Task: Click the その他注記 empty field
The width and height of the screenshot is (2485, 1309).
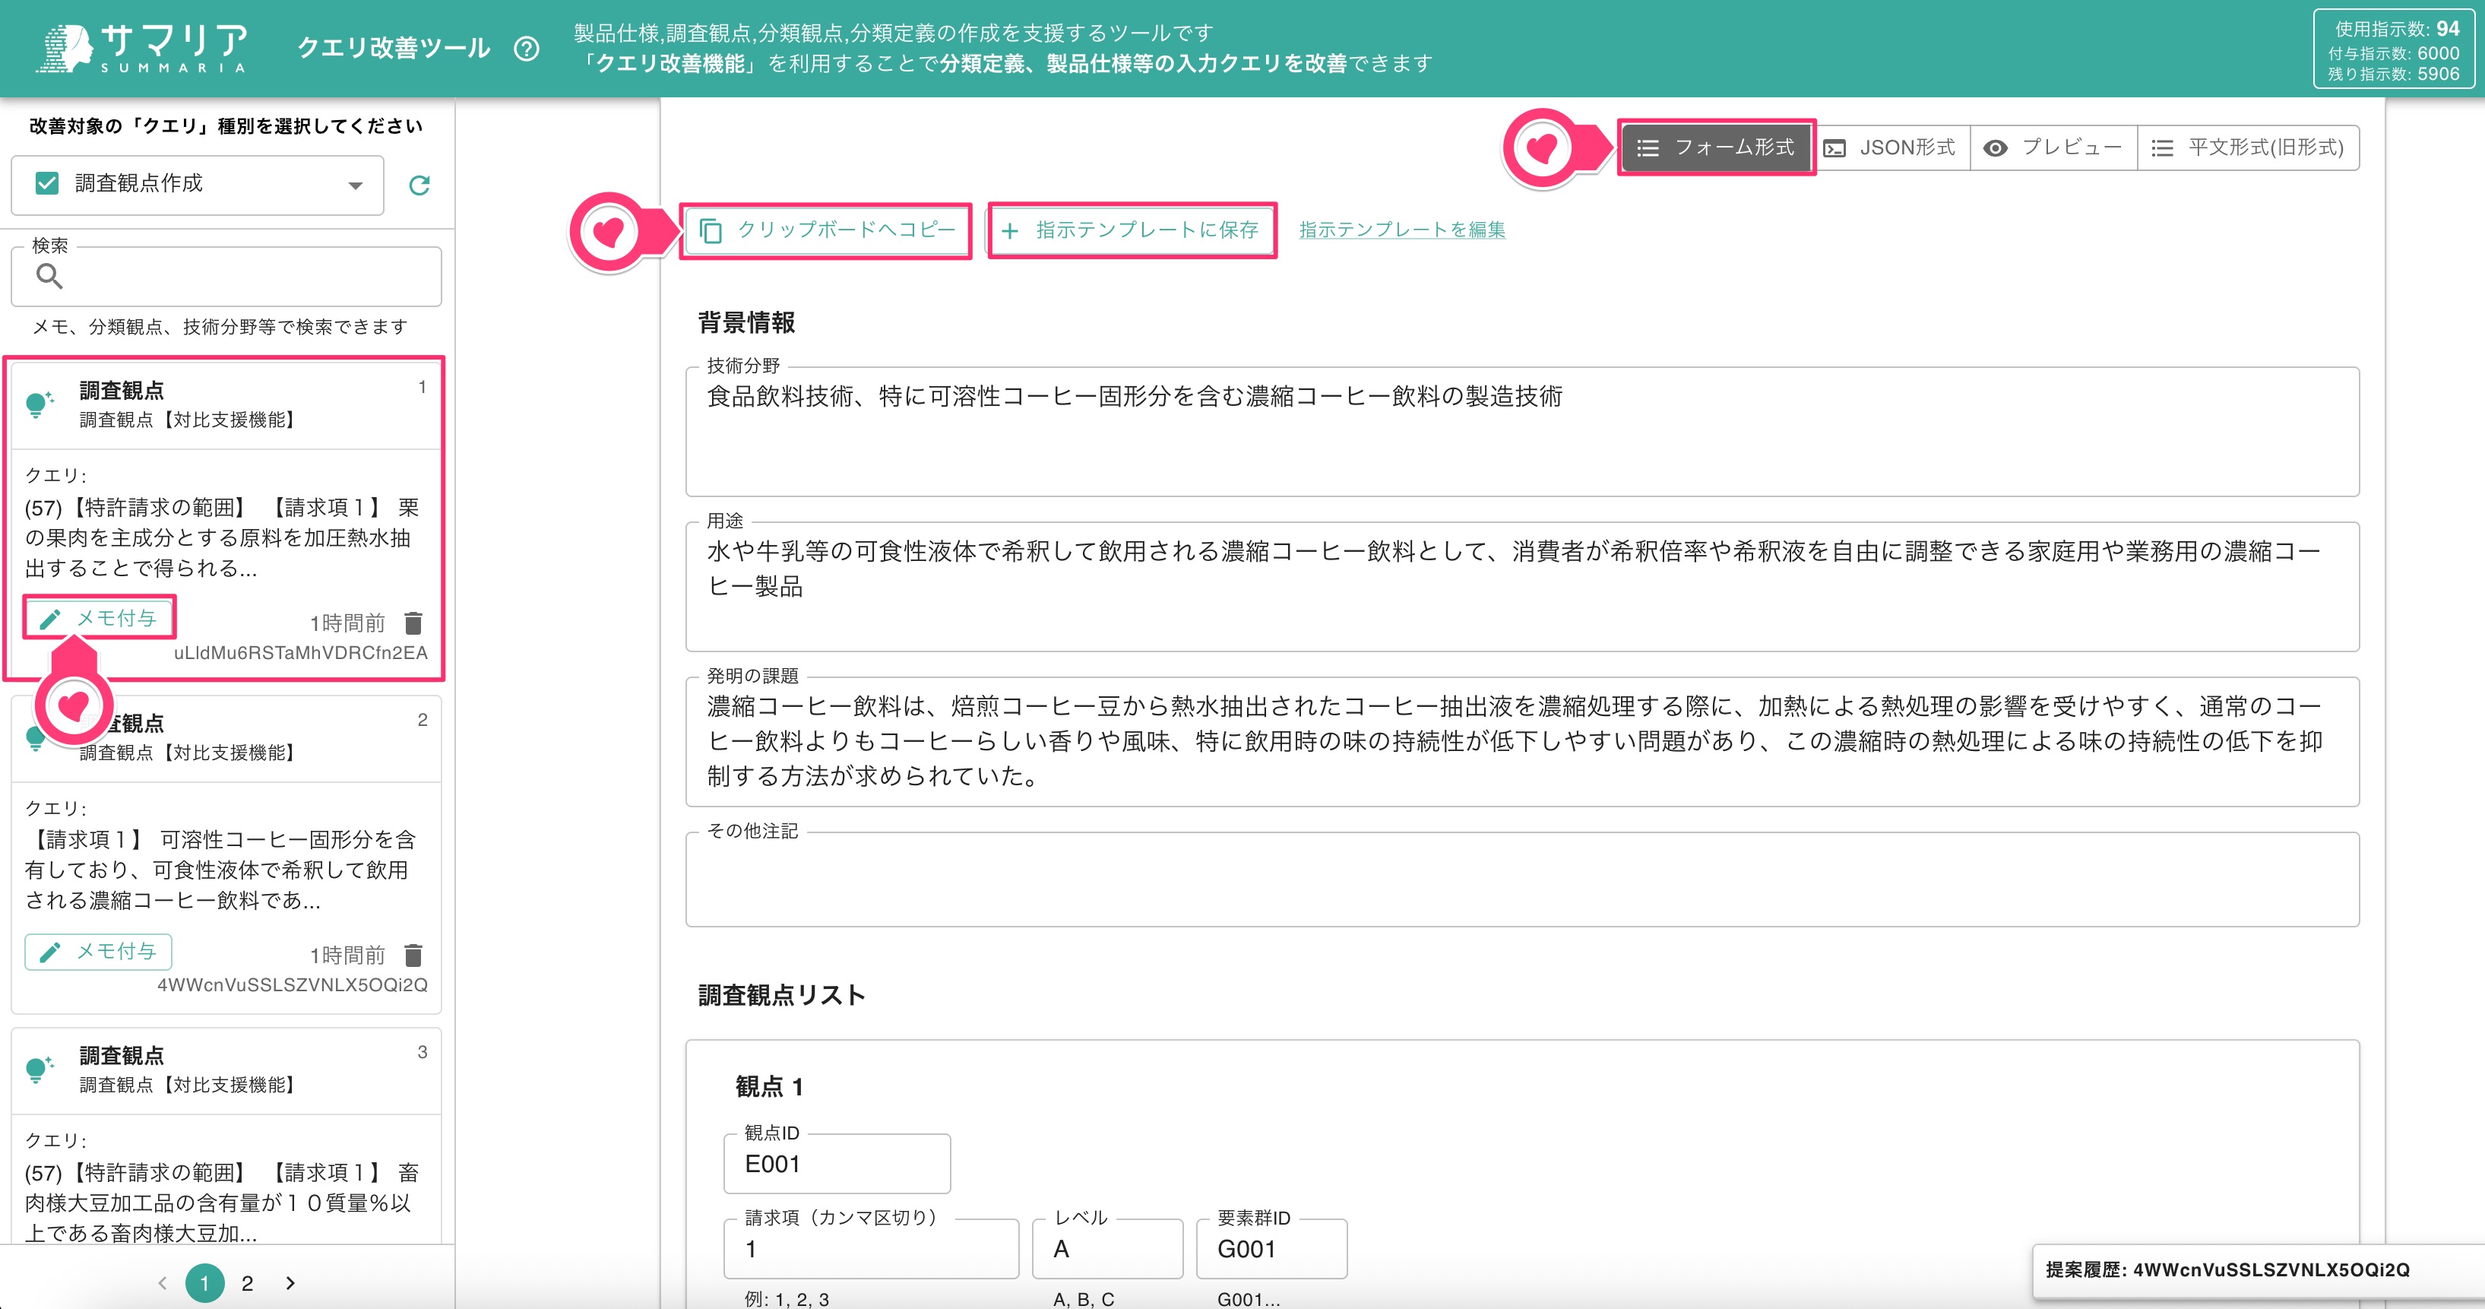Action: click(1522, 880)
